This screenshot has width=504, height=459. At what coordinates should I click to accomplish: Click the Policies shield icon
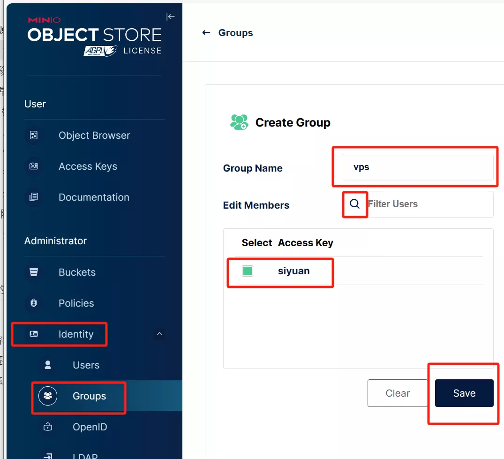click(x=34, y=303)
